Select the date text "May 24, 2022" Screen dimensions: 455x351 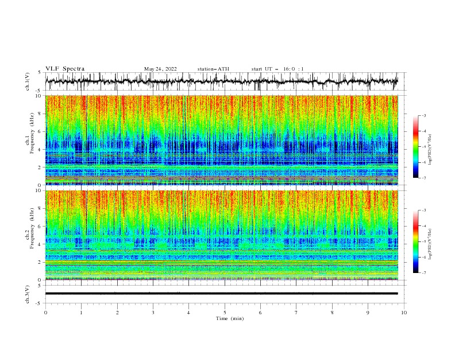pyautogui.click(x=160, y=69)
